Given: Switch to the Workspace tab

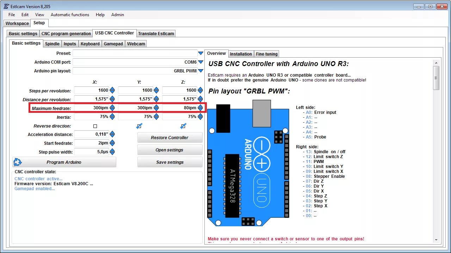Looking at the screenshot, I should click(17, 23).
